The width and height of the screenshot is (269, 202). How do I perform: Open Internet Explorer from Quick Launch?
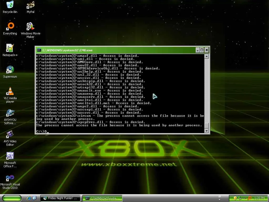[29, 198]
